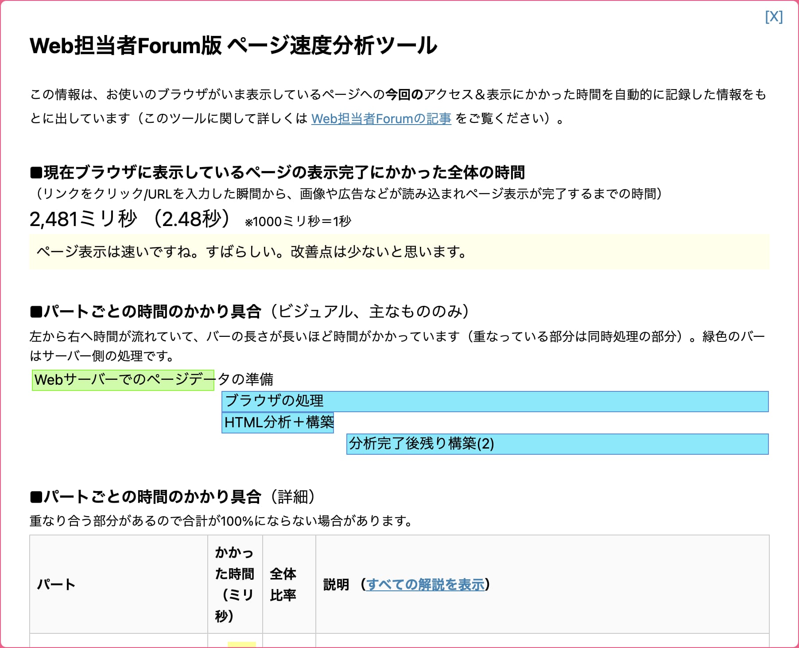Click the heading パートごとの時間のかかり具合（詳細）
This screenshot has width=799, height=648.
click(173, 496)
